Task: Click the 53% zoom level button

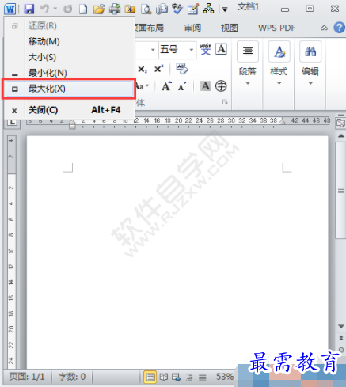Action: tap(225, 377)
